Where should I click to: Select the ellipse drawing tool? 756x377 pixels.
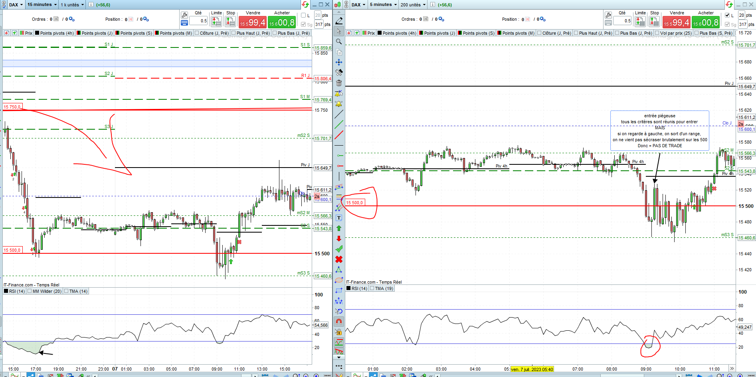click(x=339, y=280)
